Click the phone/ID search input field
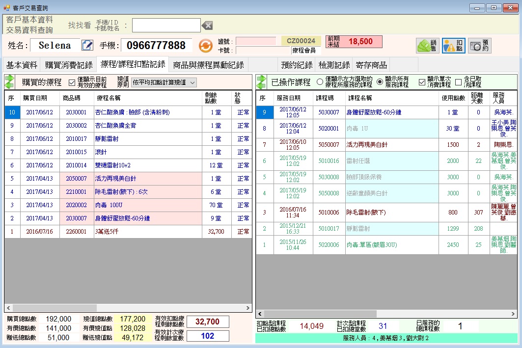Screen dimensions: 522x348 click(166, 26)
